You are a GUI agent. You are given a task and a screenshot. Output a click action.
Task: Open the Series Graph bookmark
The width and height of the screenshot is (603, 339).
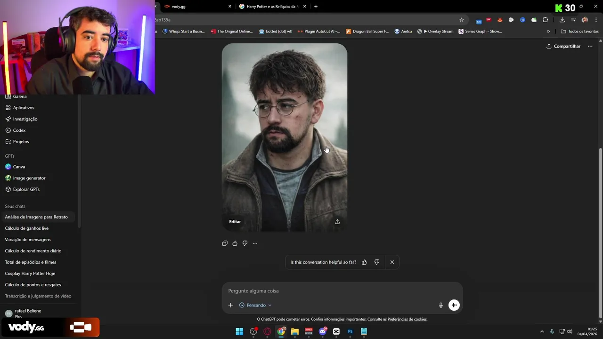tap(480, 32)
